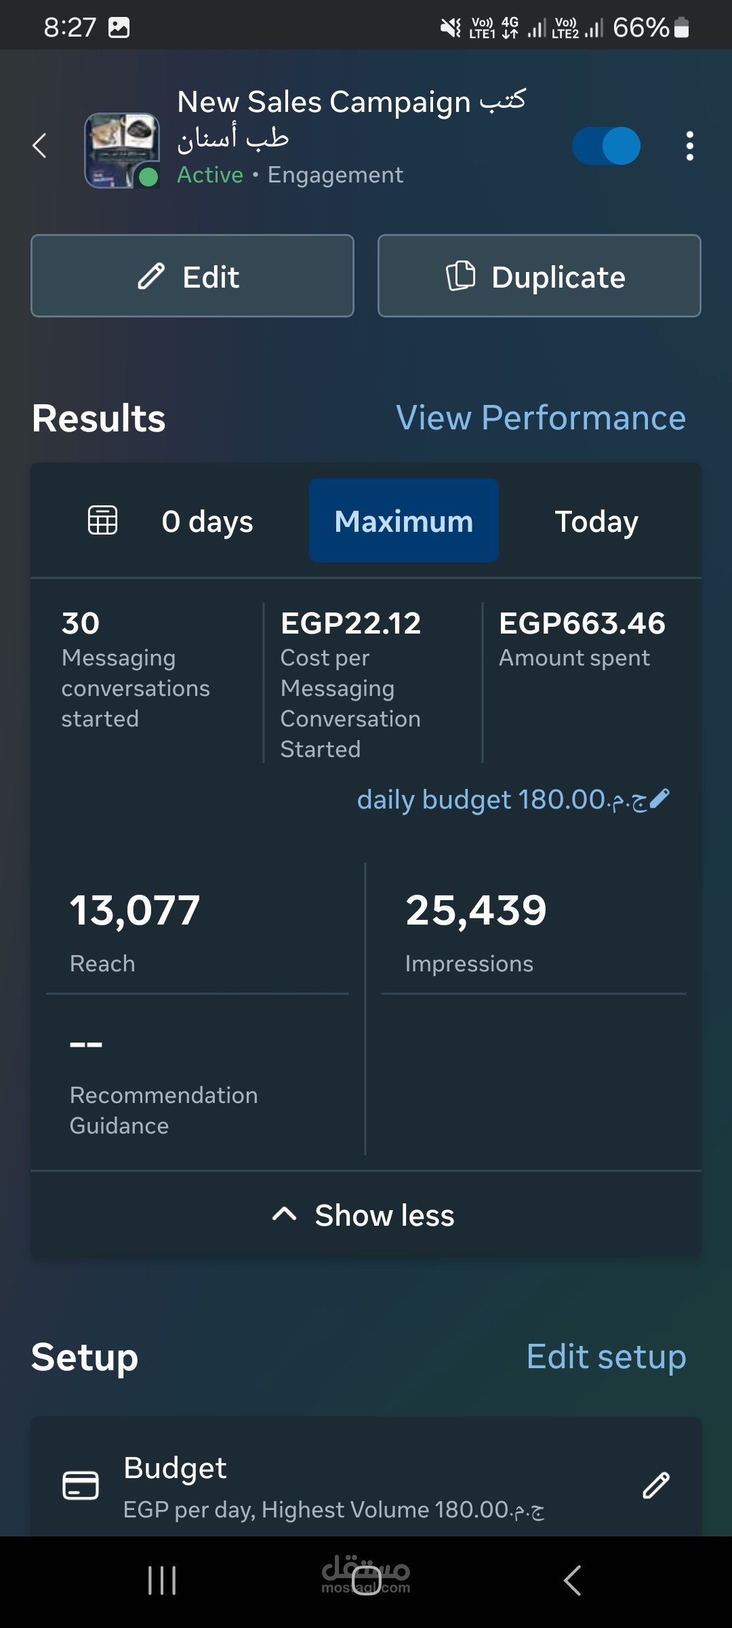Select the Maximum time range tab

(x=404, y=521)
